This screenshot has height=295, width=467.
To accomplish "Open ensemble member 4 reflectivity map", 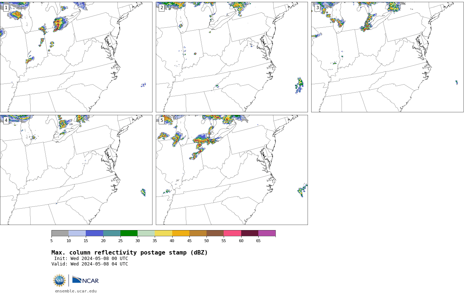I will pyautogui.click(x=76, y=170).
